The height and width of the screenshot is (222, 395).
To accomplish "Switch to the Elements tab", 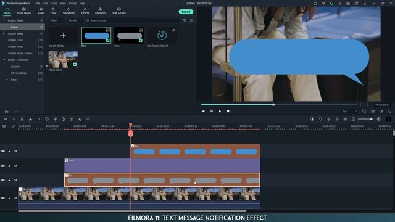I will tap(100, 11).
